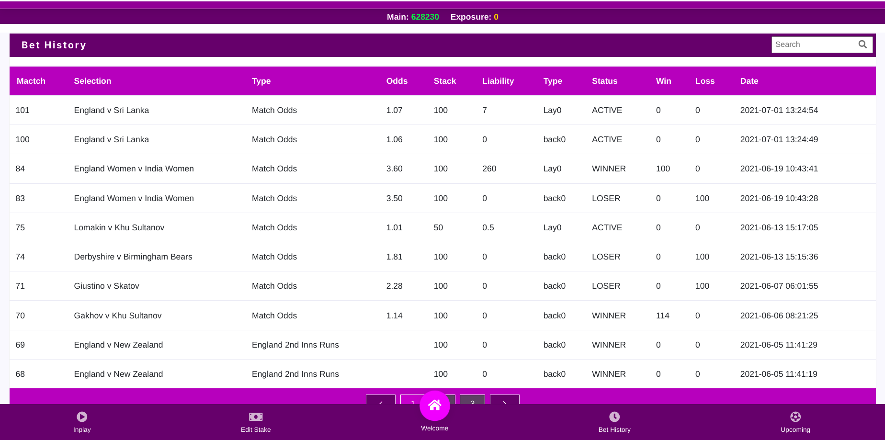The image size is (885, 440).
Task: Sort by Date column header
Action: 749,81
